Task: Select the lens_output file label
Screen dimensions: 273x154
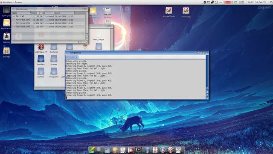Action: (x=99, y=40)
